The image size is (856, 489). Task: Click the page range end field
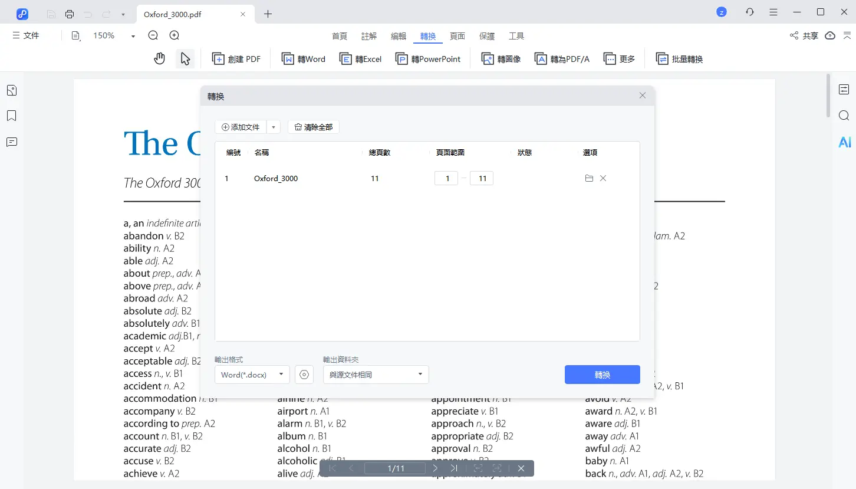pyautogui.click(x=482, y=178)
